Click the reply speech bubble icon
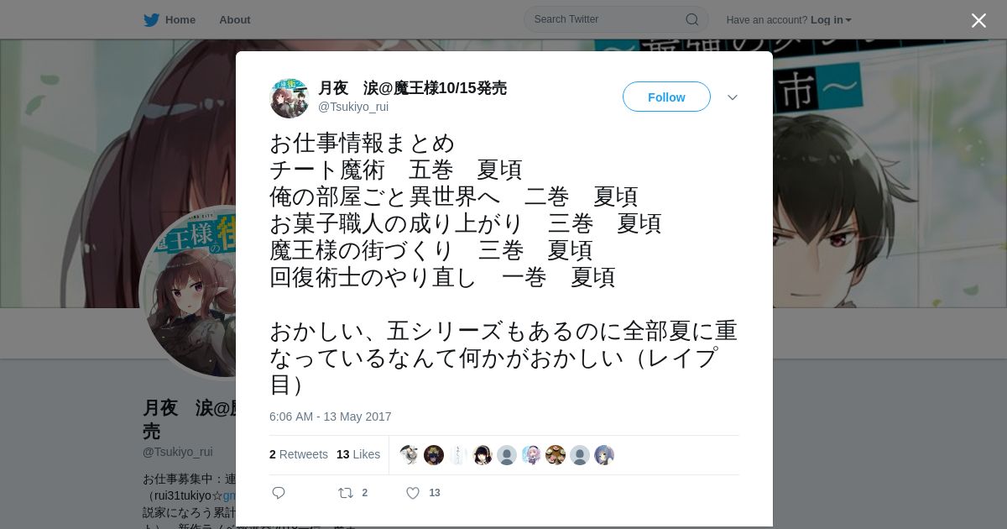Viewport: 1007px width, 529px height. point(279,493)
